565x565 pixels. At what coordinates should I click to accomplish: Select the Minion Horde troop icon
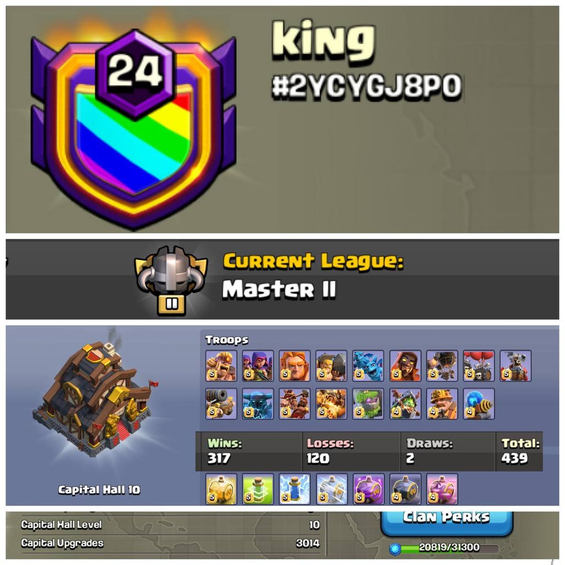368,365
